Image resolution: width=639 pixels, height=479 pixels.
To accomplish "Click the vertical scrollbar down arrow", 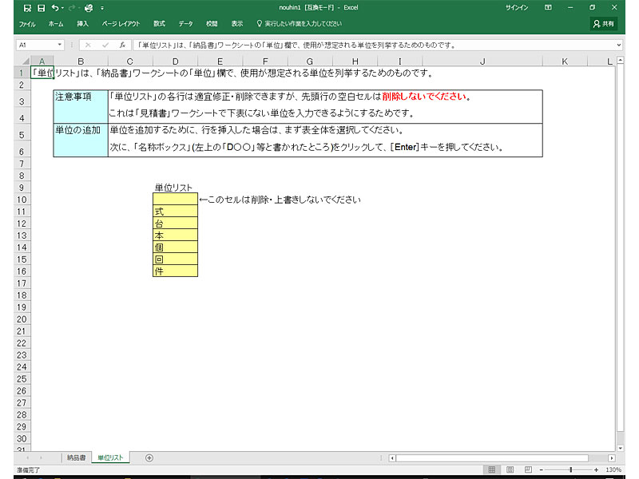I will [x=621, y=448].
